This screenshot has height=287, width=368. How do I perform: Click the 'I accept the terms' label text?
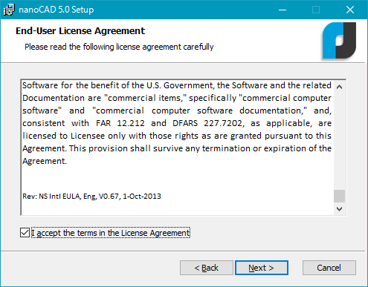coord(111,233)
